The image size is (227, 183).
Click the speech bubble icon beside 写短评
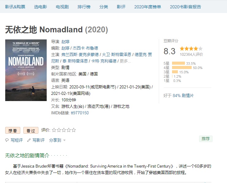tap(7, 140)
